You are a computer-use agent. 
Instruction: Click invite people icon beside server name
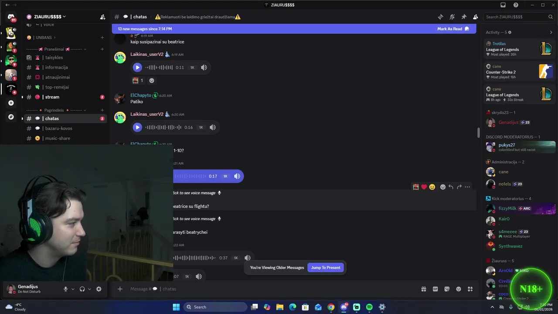click(x=102, y=17)
